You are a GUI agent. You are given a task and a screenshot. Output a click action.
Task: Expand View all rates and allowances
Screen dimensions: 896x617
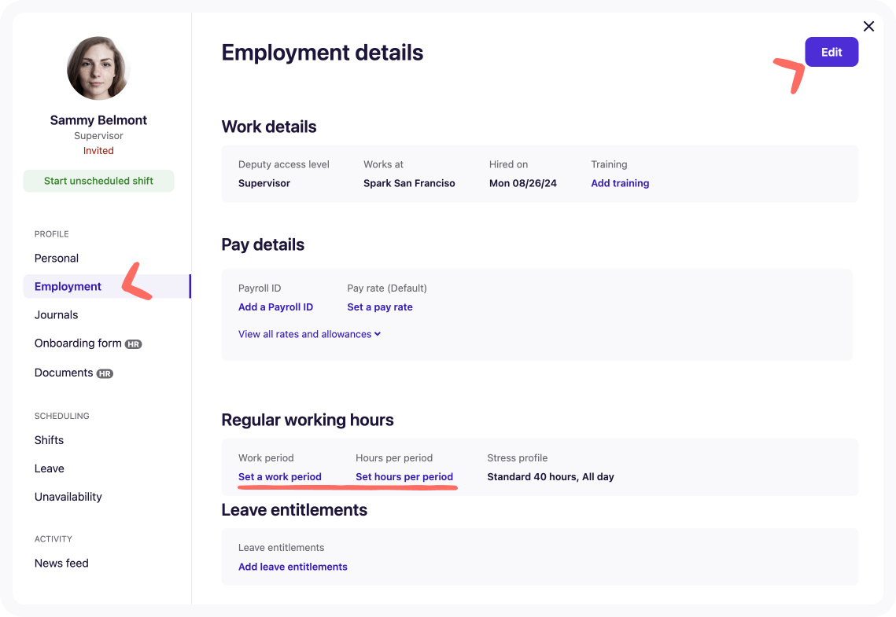(x=309, y=335)
